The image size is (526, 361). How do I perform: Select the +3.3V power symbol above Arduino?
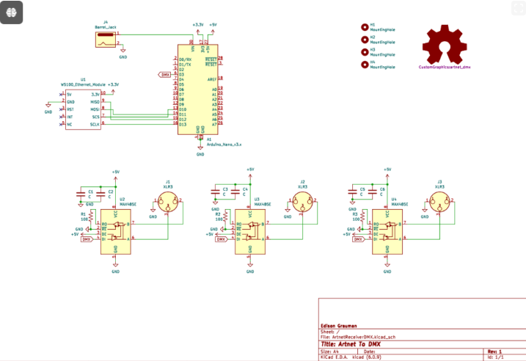pos(198,28)
